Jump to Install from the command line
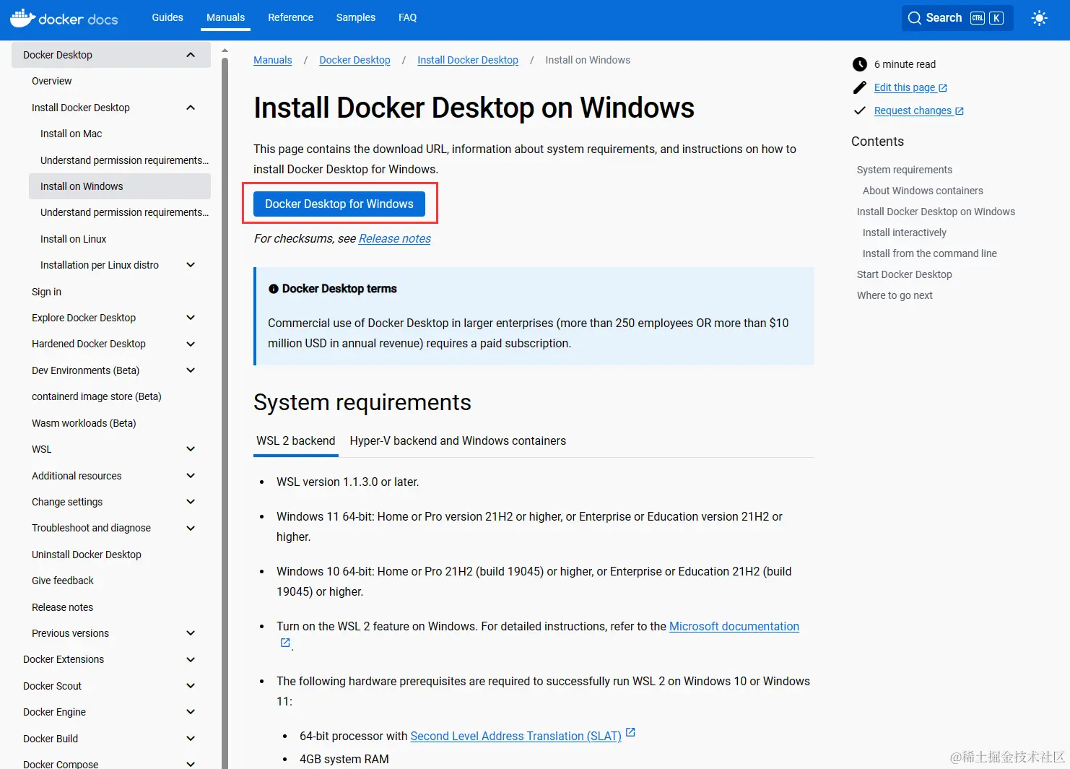This screenshot has width=1070, height=769. 929,253
